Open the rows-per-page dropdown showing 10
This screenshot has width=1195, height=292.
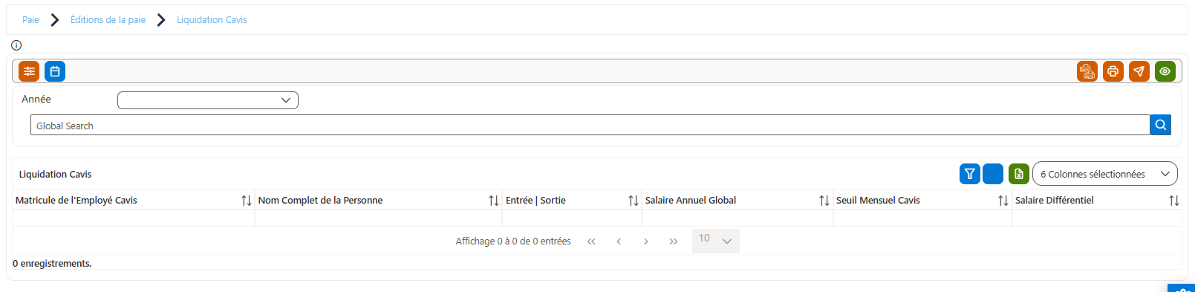click(716, 240)
